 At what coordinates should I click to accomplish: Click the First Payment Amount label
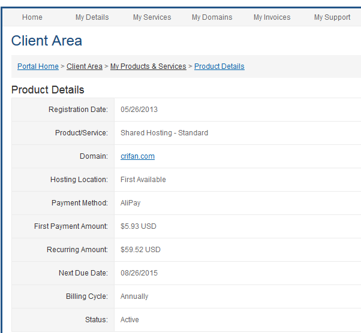click(x=71, y=226)
